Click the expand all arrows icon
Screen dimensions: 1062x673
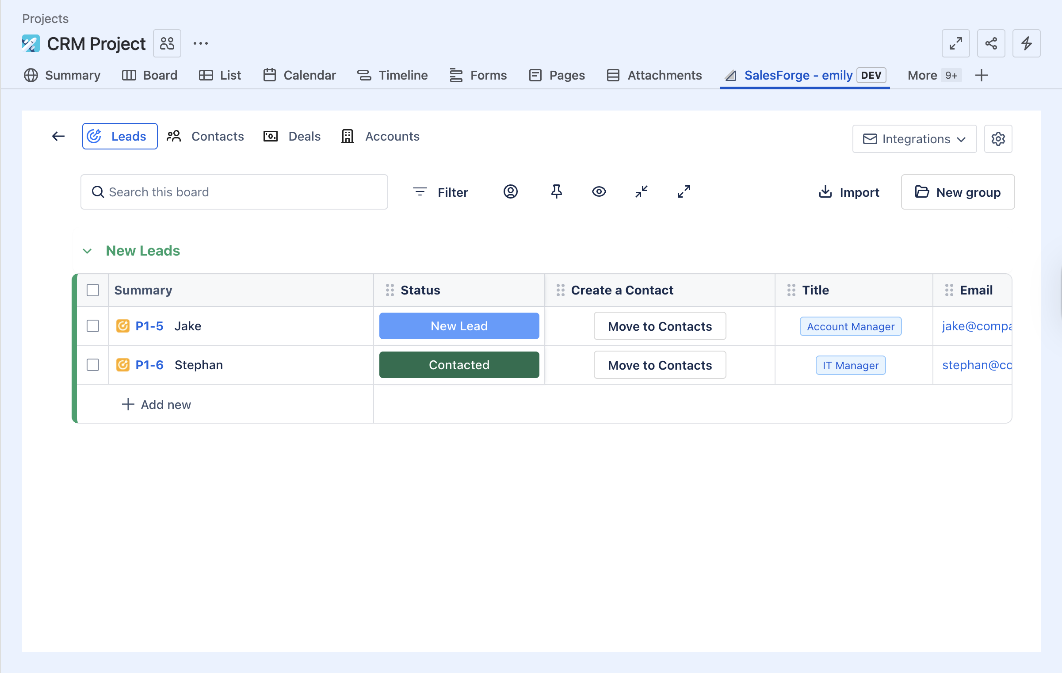[x=684, y=191]
